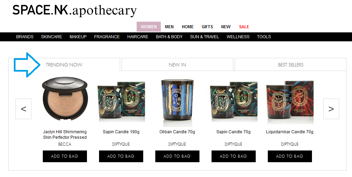Select the Men category
The image size is (352, 177).
pos(169,27)
